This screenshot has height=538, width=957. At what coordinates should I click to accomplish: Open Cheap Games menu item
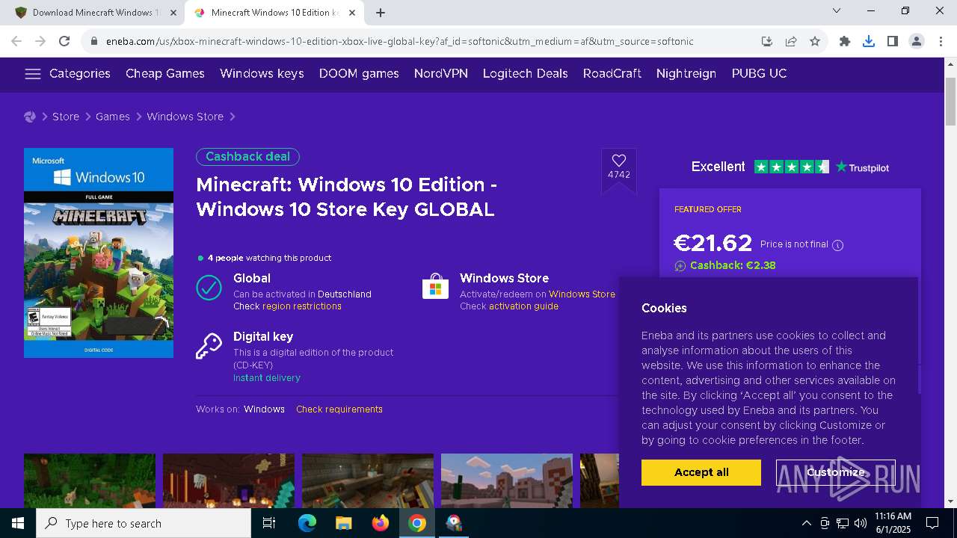pos(165,73)
